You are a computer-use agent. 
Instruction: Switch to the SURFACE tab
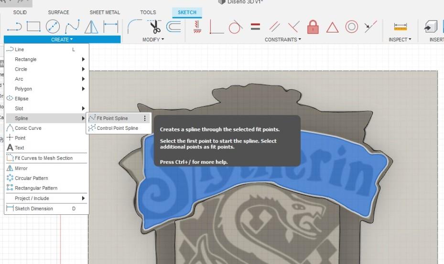tap(59, 12)
